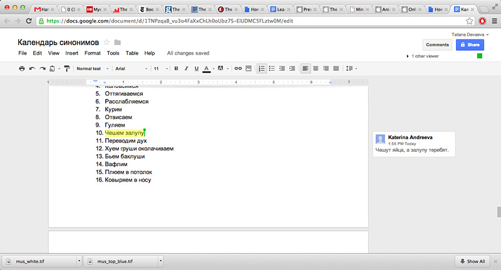Screen dimensions: 501x270
Task: Star the document Календарь синонимов
Action: coord(106,42)
